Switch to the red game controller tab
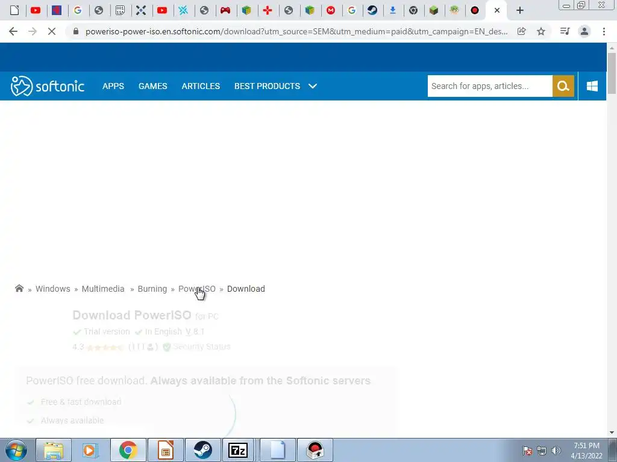This screenshot has width=617, height=462. (225, 11)
